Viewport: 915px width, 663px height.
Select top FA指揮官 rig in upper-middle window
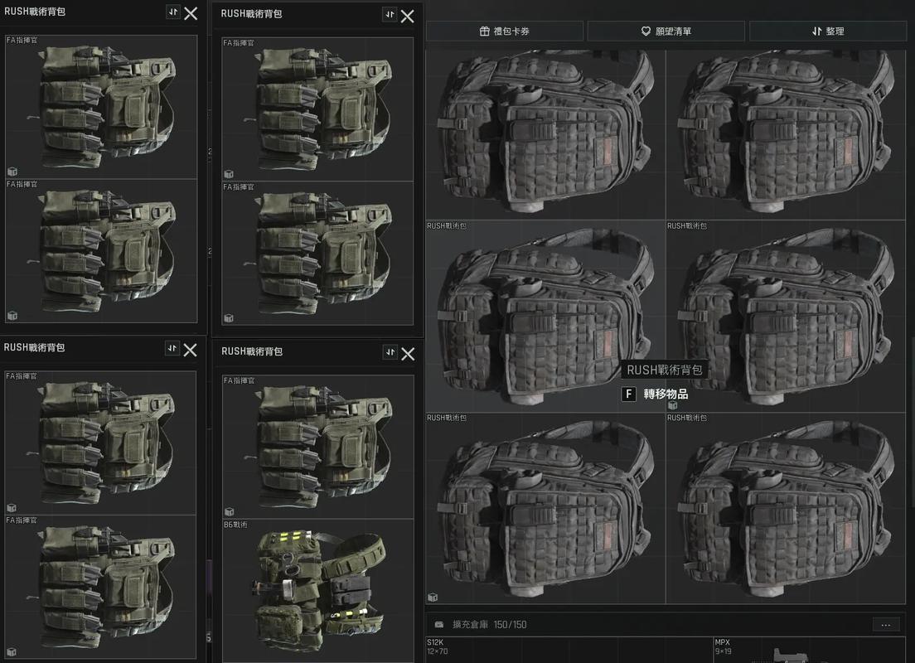[318, 109]
